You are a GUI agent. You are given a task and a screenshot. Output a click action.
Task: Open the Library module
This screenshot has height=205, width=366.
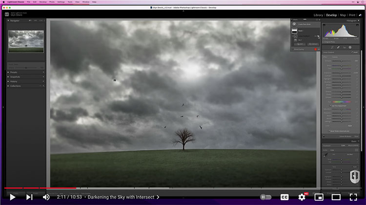[x=318, y=15]
